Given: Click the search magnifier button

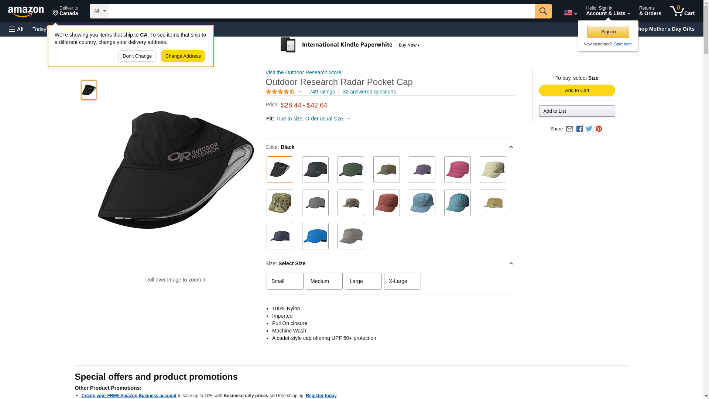Looking at the screenshot, I should click(x=543, y=11).
